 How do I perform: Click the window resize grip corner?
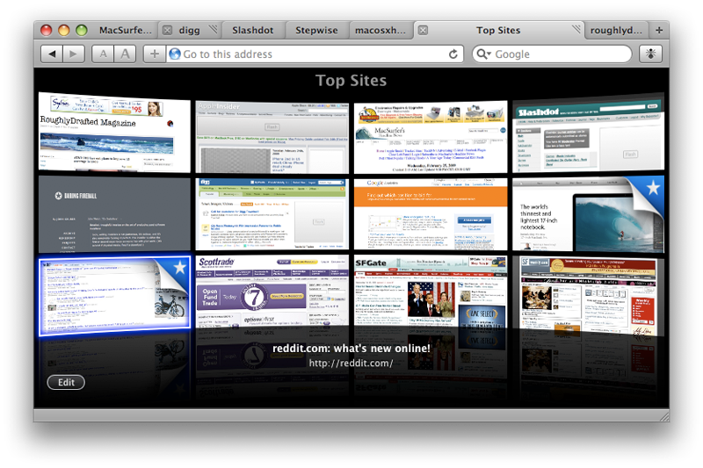pyautogui.click(x=663, y=416)
